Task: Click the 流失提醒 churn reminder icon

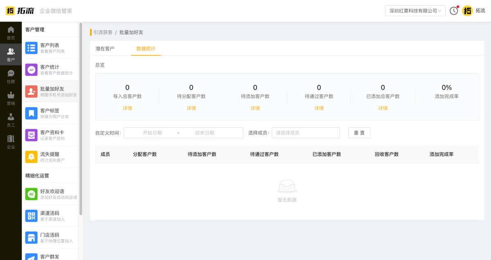Action: tap(32, 157)
